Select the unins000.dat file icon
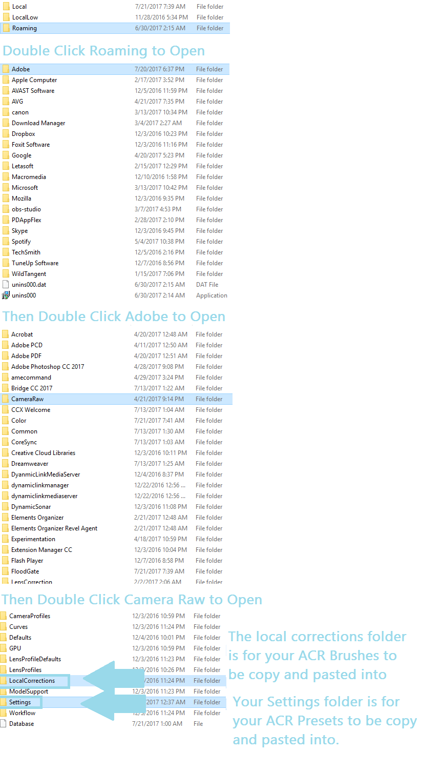Screen dimensions: 443x771 pyautogui.click(x=6, y=285)
